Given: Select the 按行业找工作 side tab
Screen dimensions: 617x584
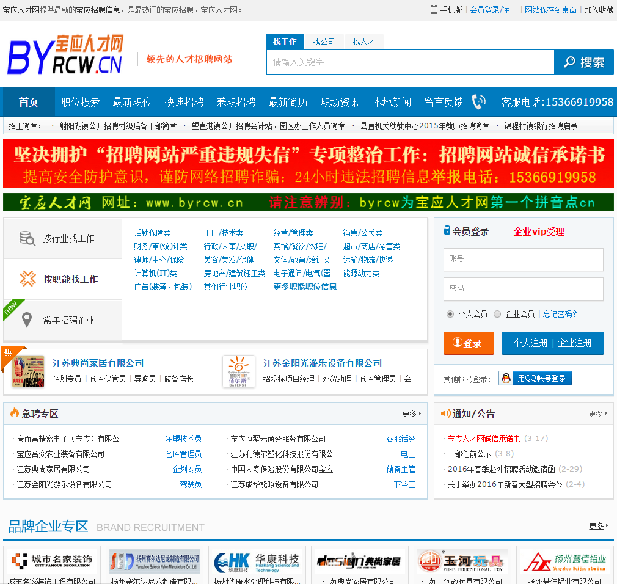Looking at the screenshot, I should 62,238.
